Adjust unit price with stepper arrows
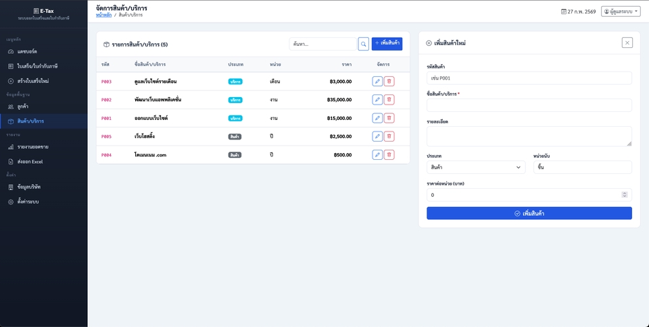The width and height of the screenshot is (649, 327). (624, 195)
